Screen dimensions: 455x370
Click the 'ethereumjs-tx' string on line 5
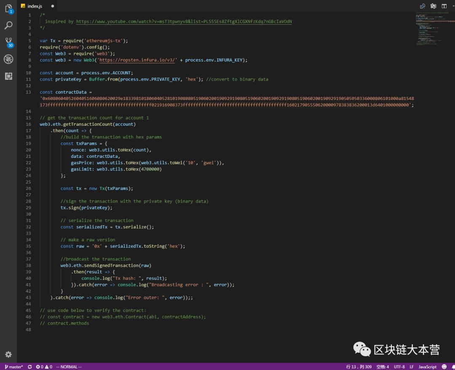tap(103, 41)
